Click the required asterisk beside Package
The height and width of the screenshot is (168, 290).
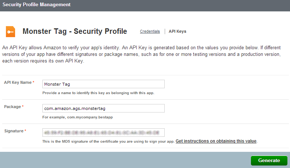23,107
